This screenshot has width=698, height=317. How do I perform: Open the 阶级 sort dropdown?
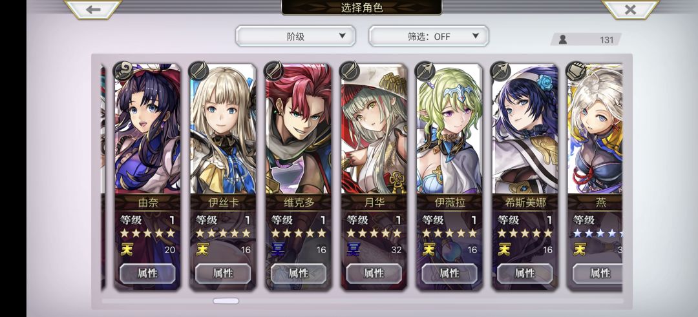295,36
